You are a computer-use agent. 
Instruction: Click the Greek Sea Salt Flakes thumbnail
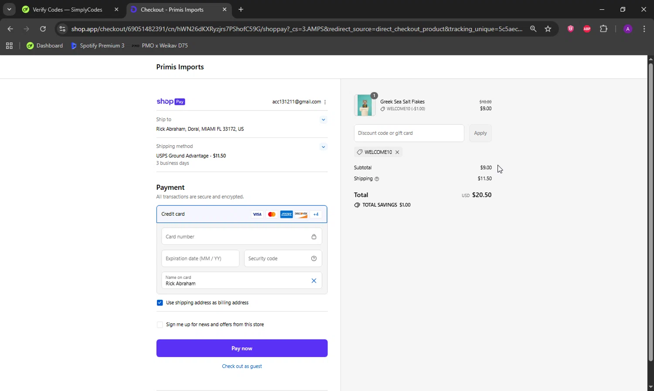point(365,105)
